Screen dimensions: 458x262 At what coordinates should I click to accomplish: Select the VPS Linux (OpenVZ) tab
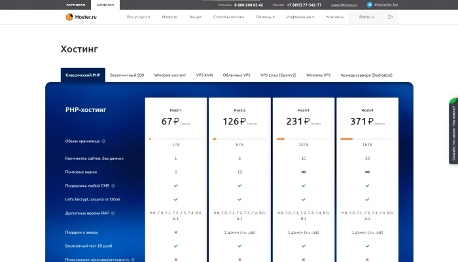(278, 75)
